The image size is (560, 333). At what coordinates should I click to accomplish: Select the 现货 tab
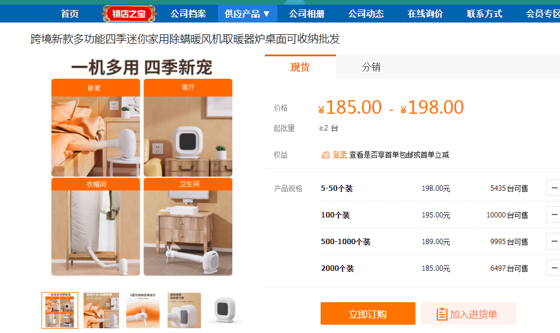click(x=300, y=67)
